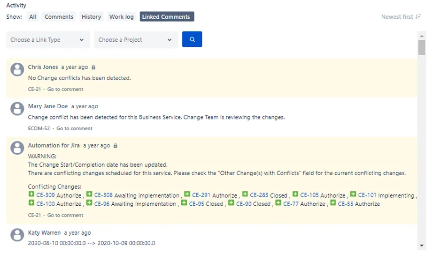Click the scrollbar down arrow
The height and width of the screenshot is (254, 432).
point(422,246)
